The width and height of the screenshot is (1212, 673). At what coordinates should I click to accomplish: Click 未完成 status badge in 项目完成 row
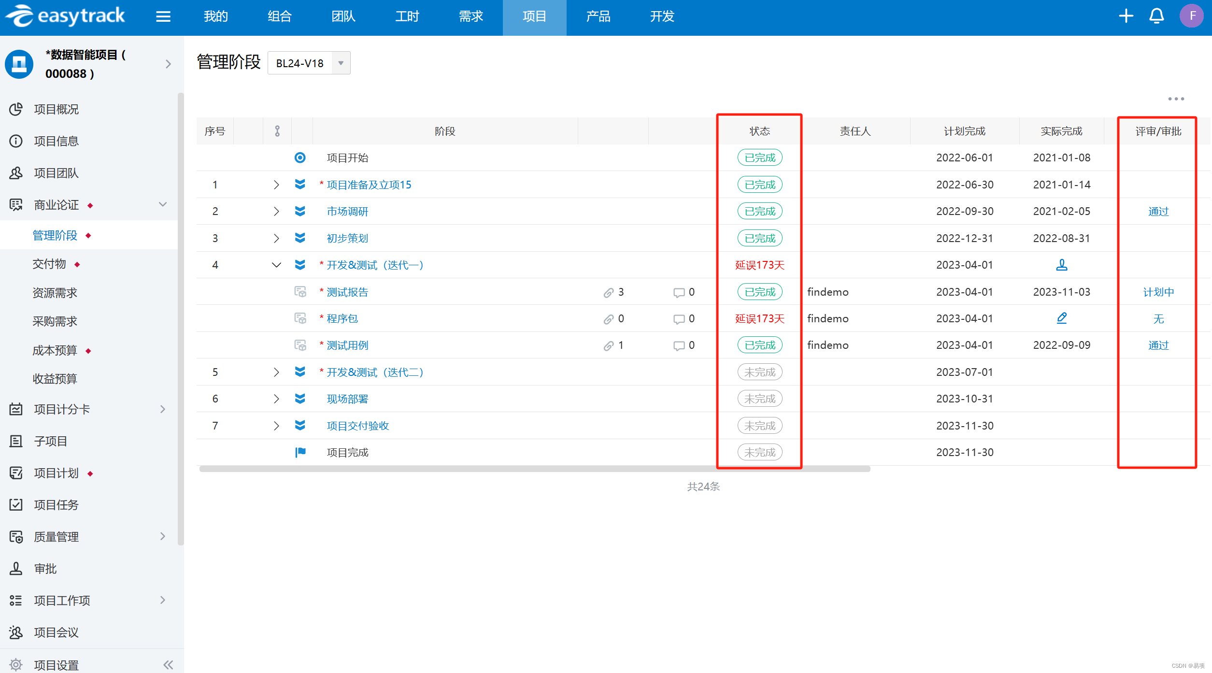click(x=760, y=452)
